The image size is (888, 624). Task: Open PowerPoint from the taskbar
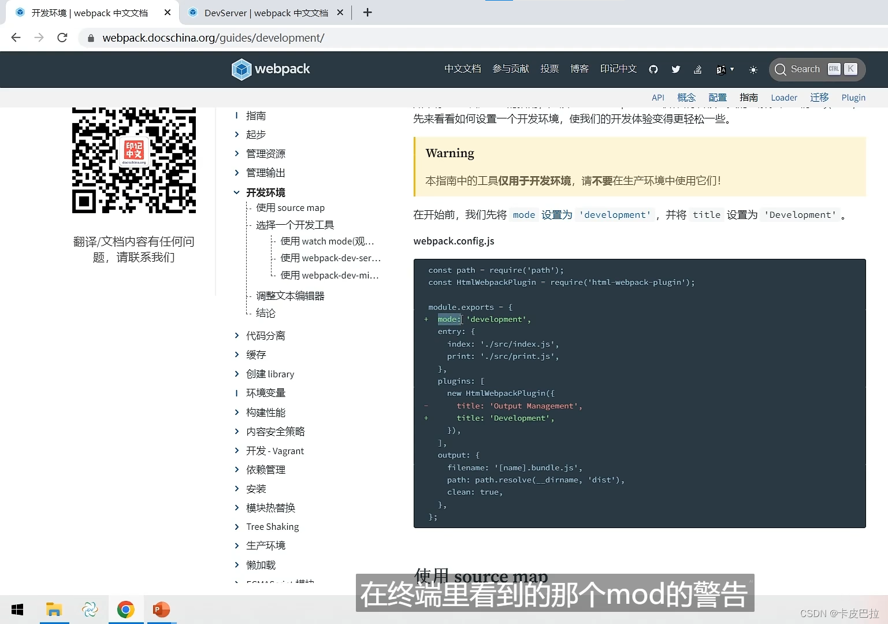coord(161,610)
